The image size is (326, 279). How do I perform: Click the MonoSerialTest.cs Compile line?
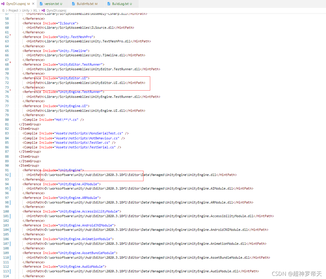point(76,133)
